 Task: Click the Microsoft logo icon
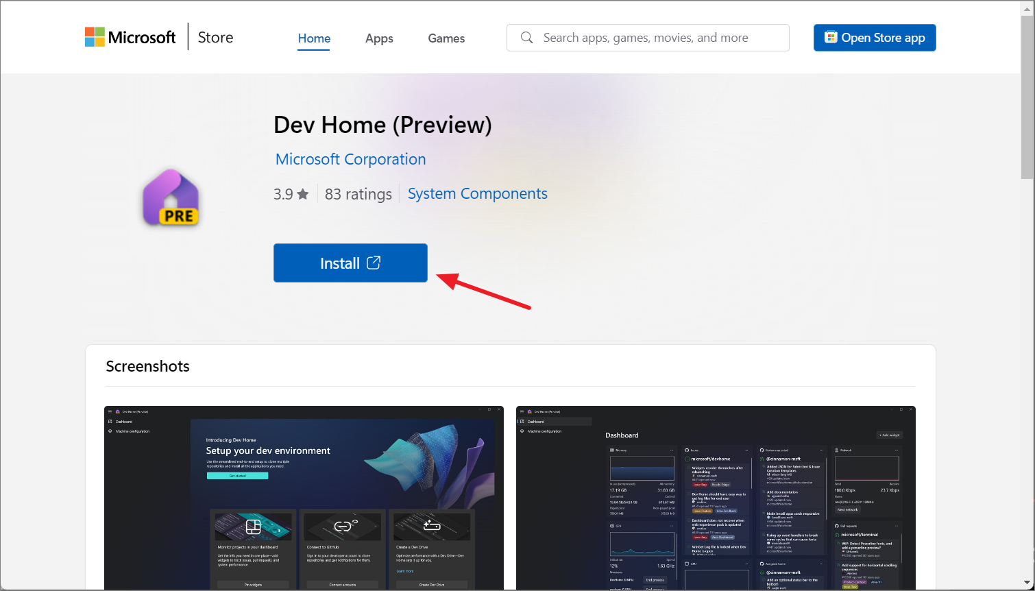click(94, 36)
